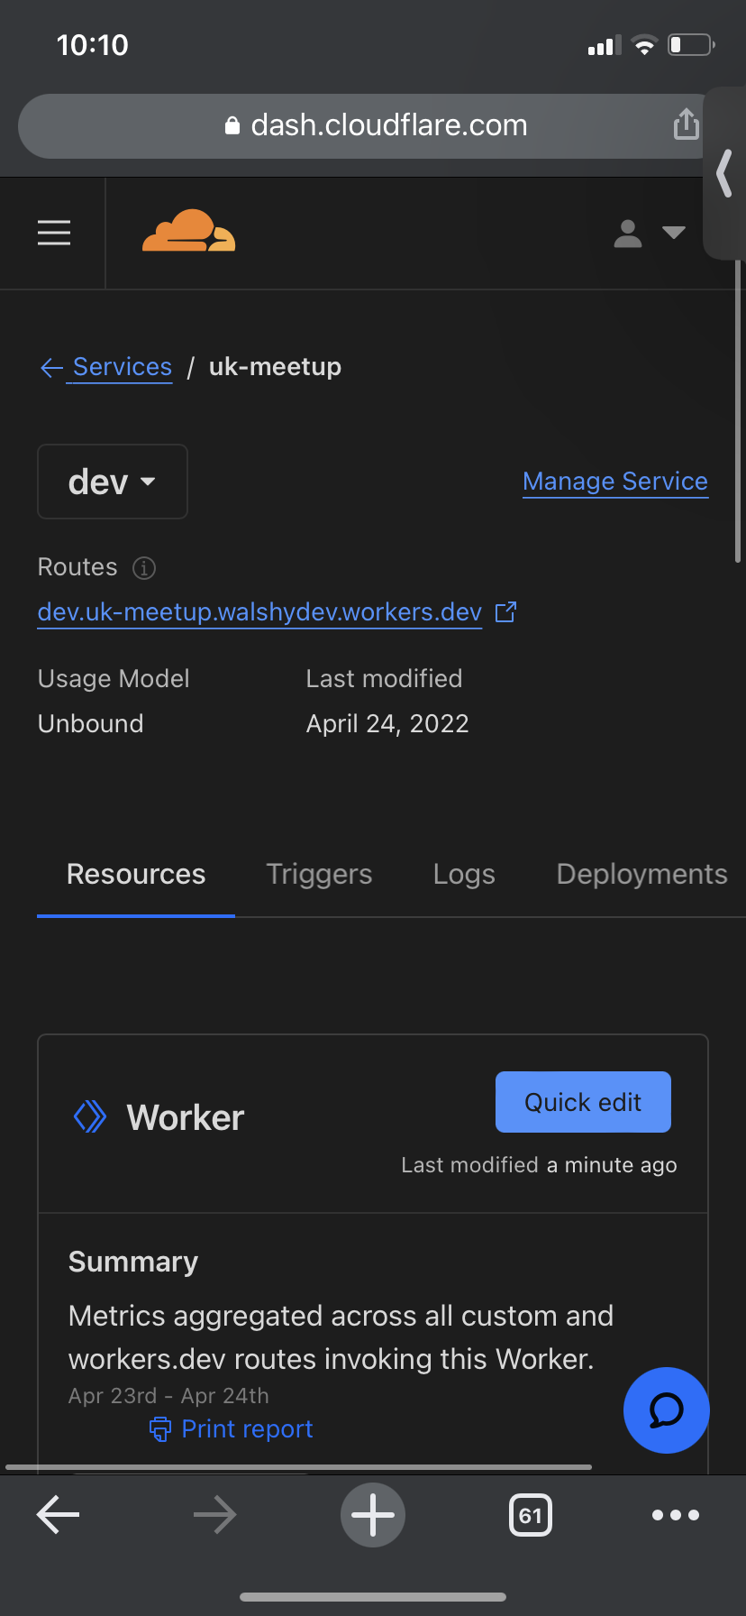Open Manage Service link
The height and width of the screenshot is (1616, 746).
[614, 481]
